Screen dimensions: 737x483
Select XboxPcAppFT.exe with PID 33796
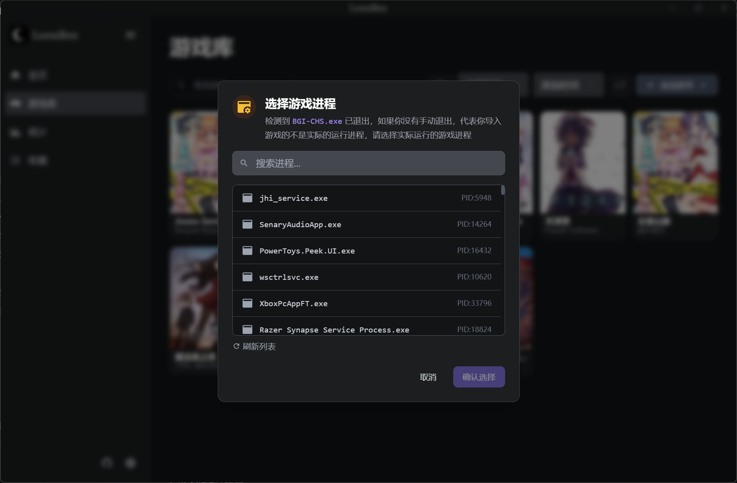pos(367,303)
